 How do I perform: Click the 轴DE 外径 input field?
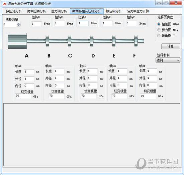pos(122,78)
